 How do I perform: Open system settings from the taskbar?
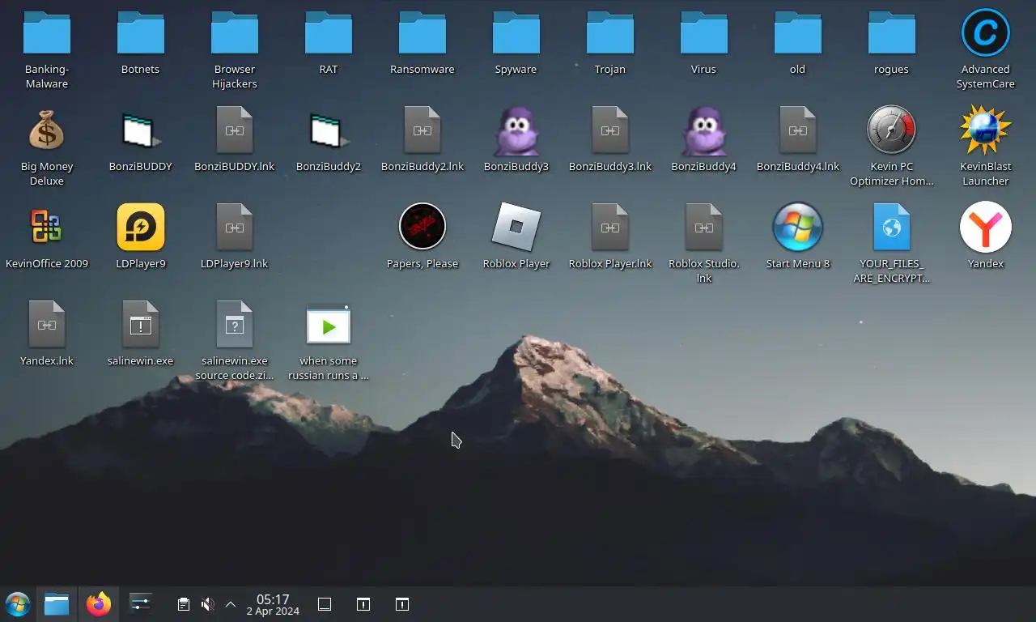tap(141, 604)
